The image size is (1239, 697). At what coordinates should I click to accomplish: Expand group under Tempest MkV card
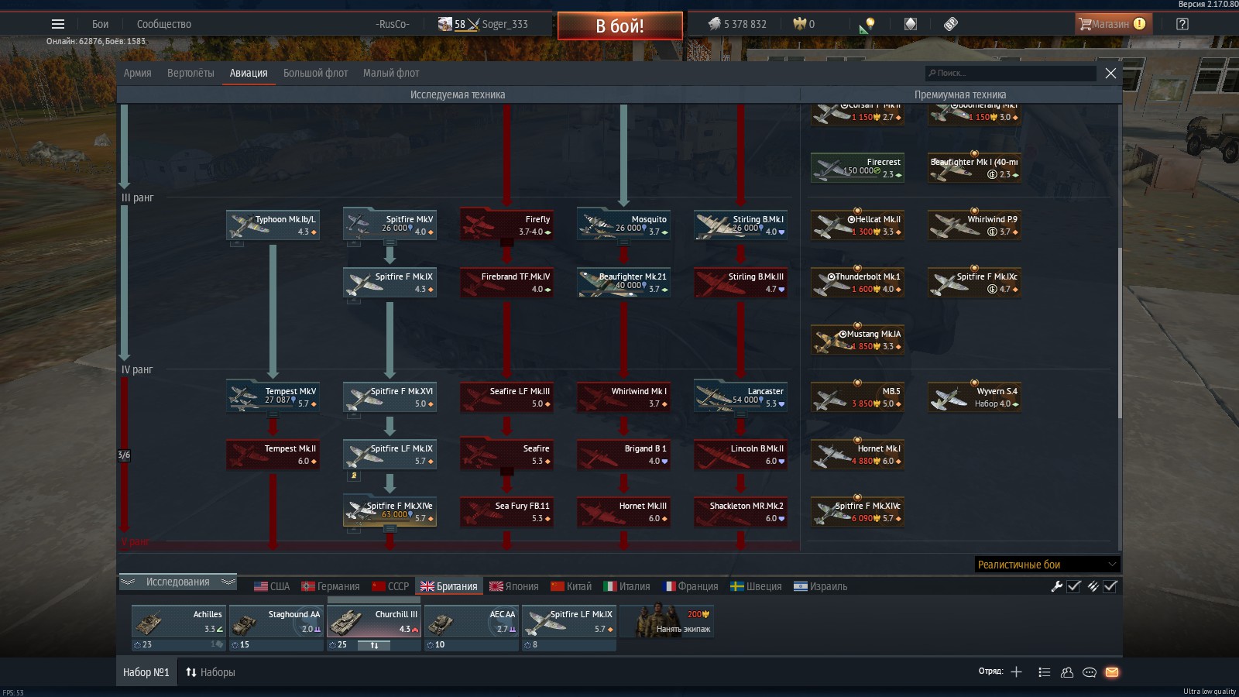(273, 414)
